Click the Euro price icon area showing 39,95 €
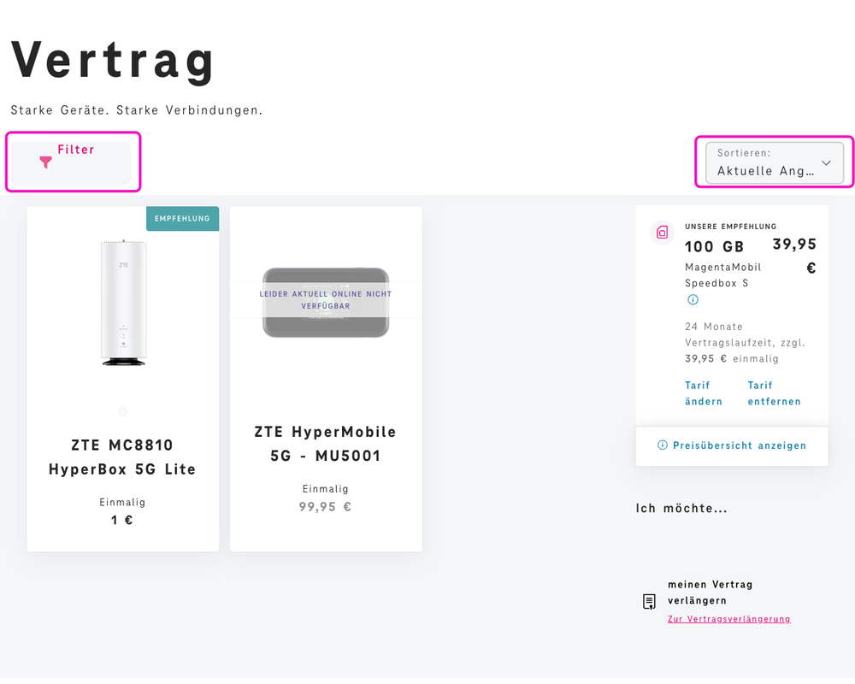The image size is (855, 684). (794, 253)
